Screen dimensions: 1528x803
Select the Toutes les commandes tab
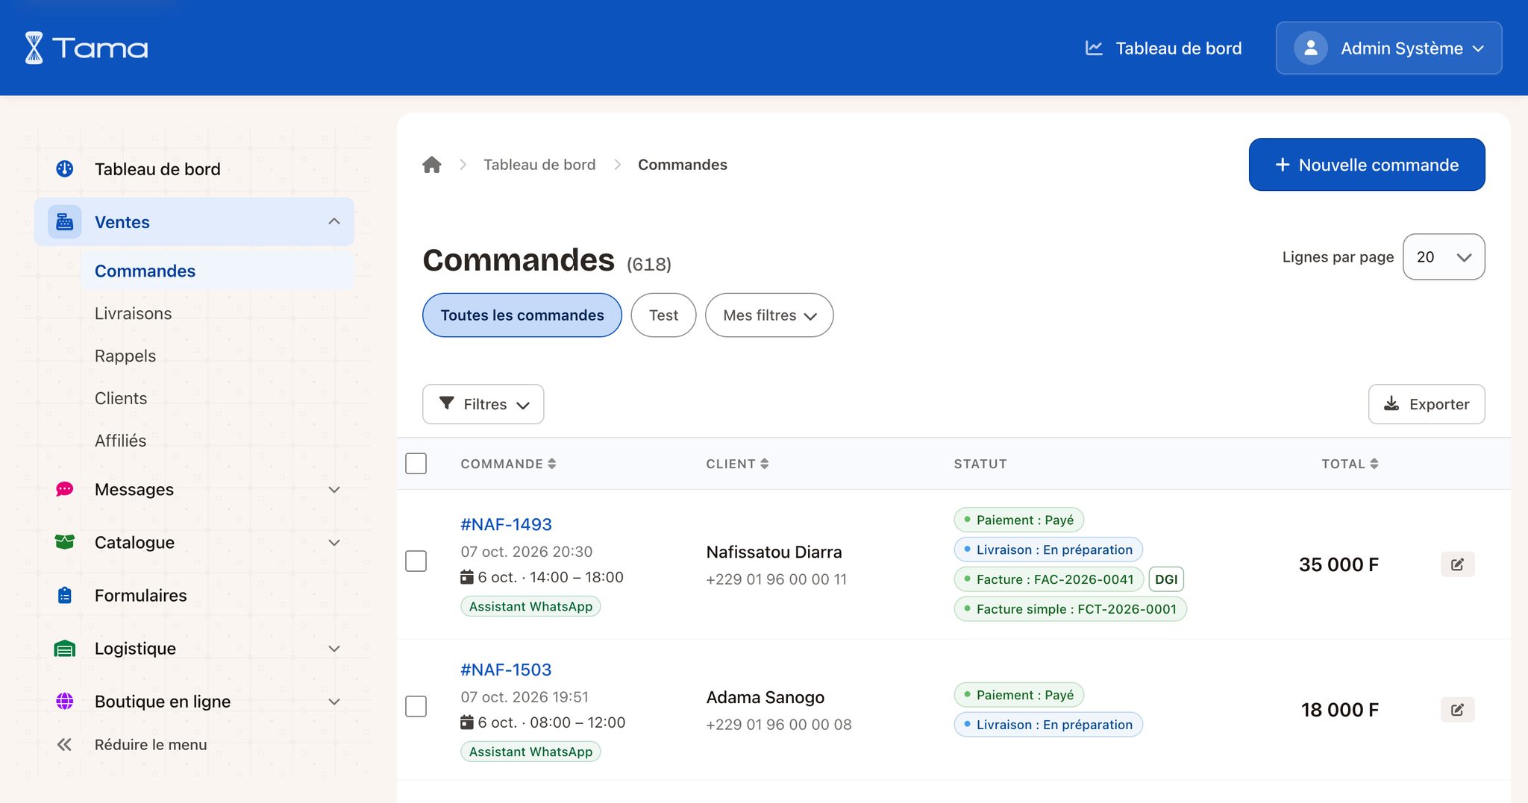click(522, 315)
